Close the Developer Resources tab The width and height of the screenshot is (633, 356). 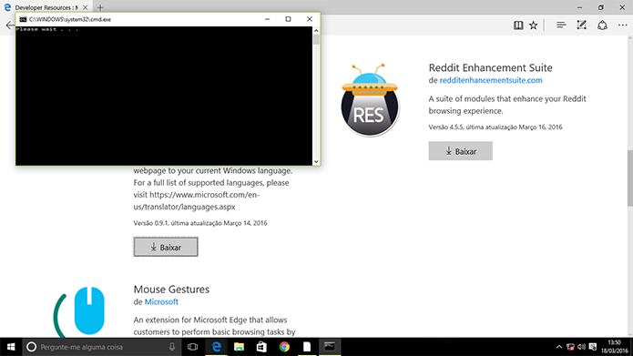tap(86, 7)
